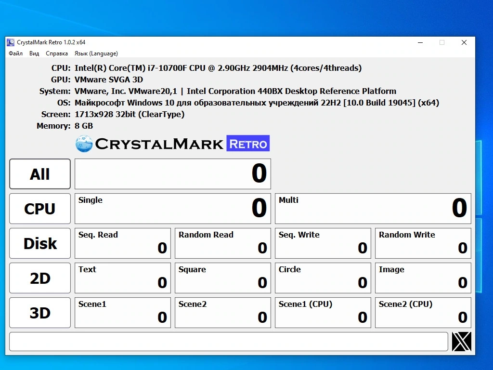Open the Справка menu

(x=57, y=53)
